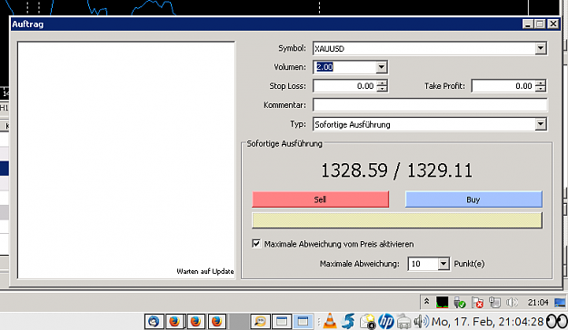
Task: Click the printer tray icon
Action: click(x=404, y=321)
